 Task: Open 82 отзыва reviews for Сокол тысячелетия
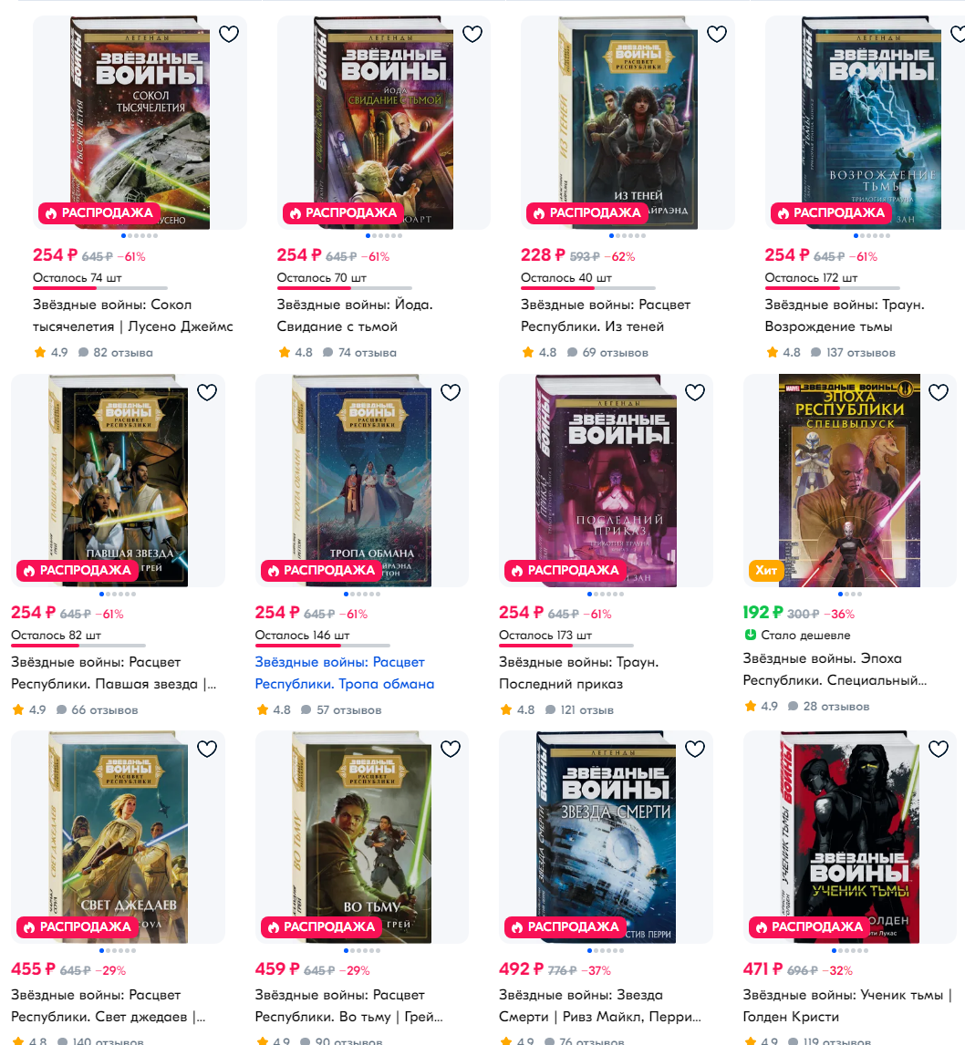click(115, 353)
